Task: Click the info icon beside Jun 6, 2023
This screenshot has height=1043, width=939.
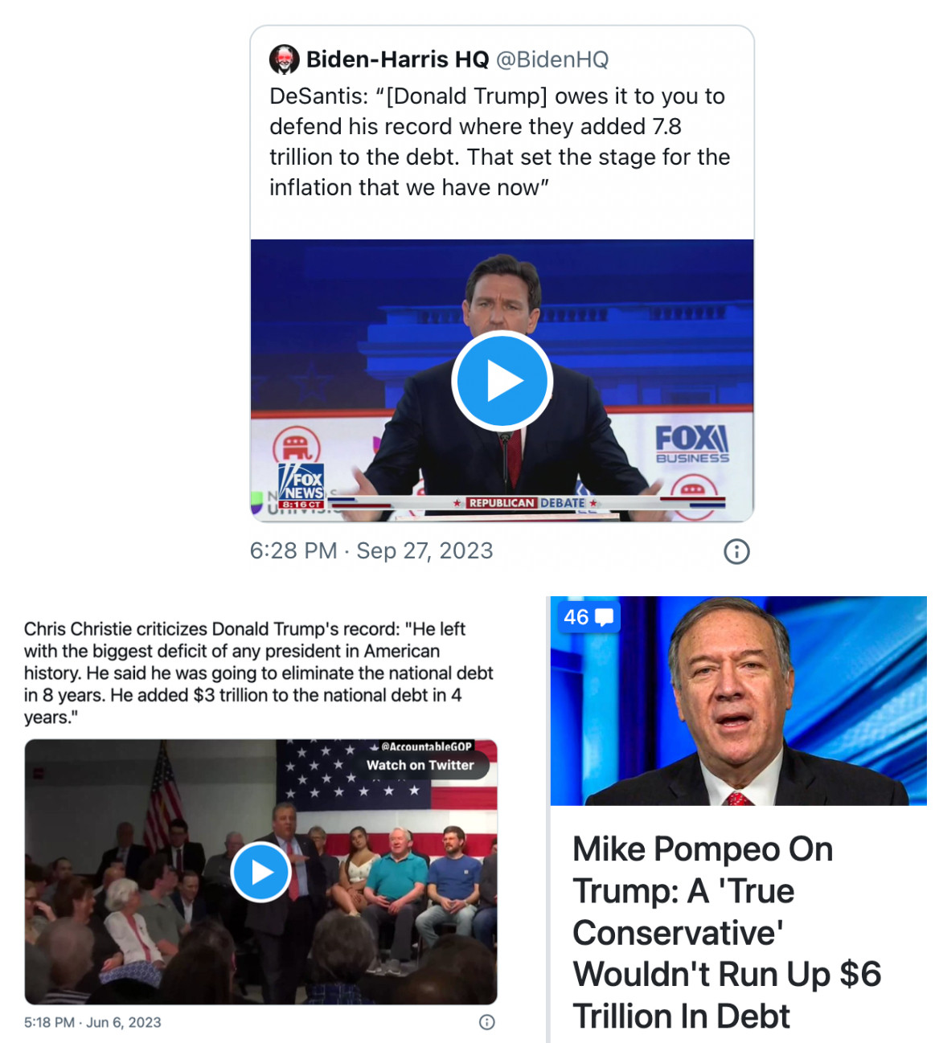Action: [487, 1022]
